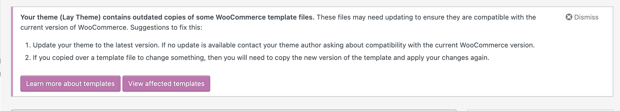620x111 pixels.
Task: Click the "1." list number marker
Action: coord(28,45)
